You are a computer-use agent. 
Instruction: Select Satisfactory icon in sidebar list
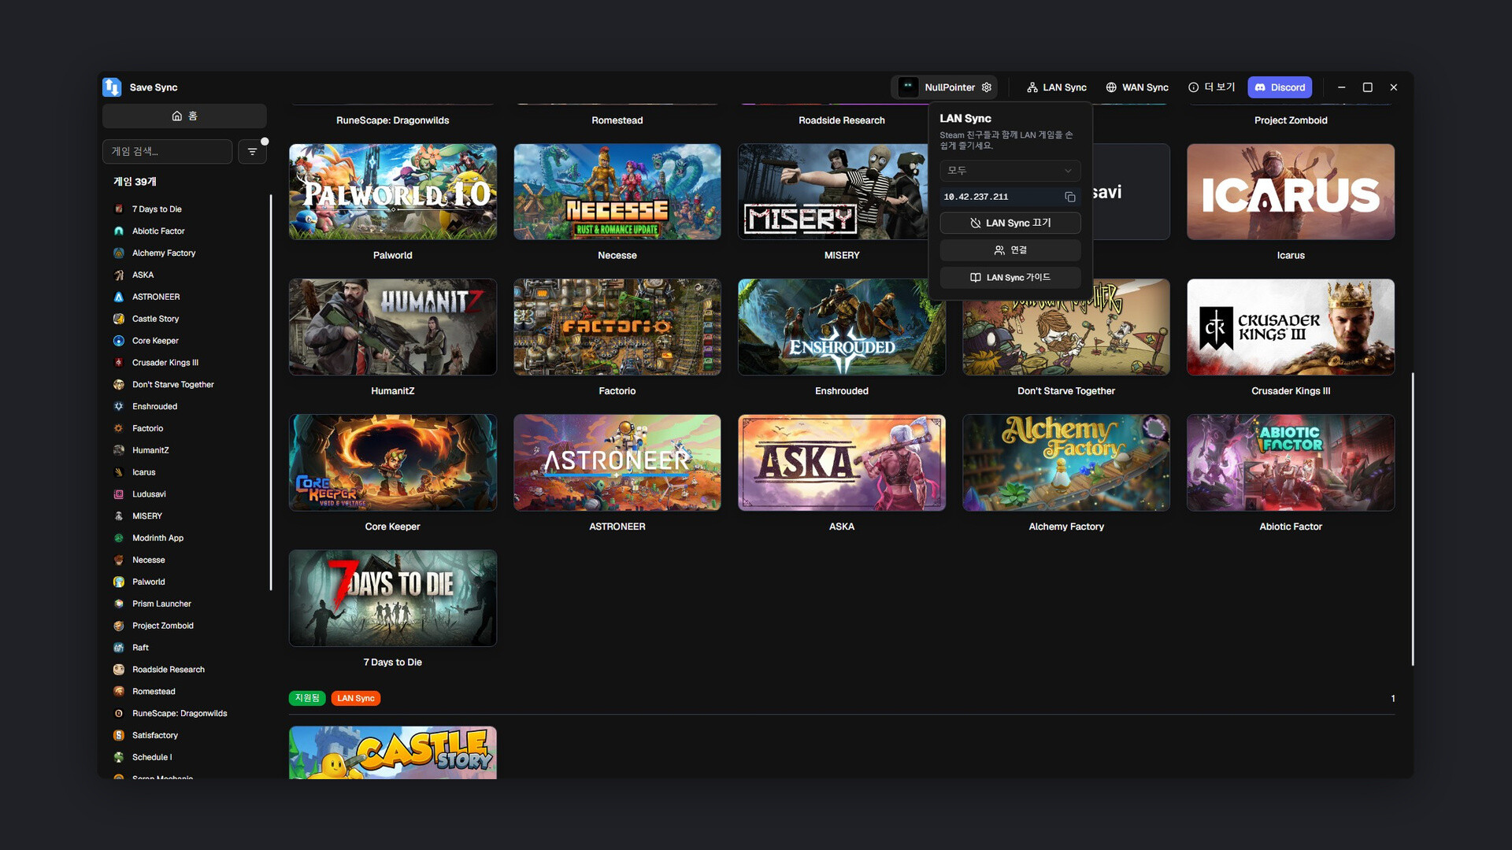pyautogui.click(x=119, y=735)
